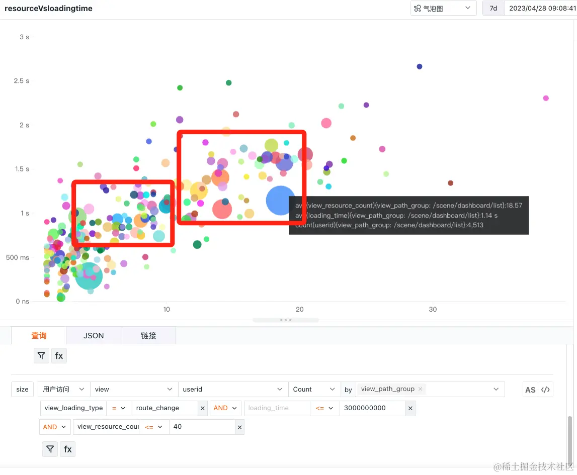This screenshot has height=475, width=577.
Task: Remove the route_change filter condition
Action: pos(202,408)
